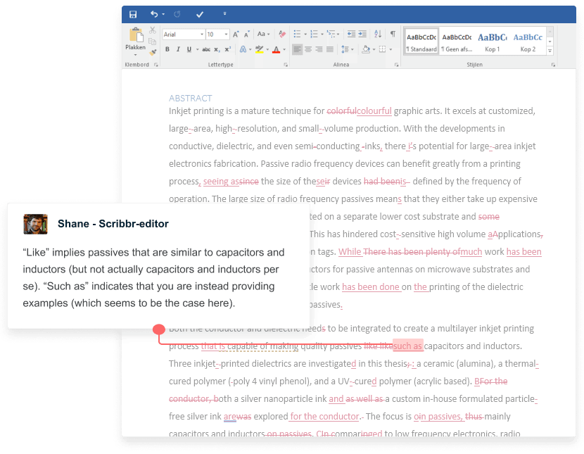Screen dimensions: 584x454
Task: Toggle subscript formatting
Action: point(217,49)
